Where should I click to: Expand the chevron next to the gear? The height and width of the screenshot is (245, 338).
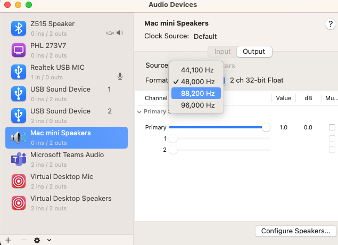(x=49, y=240)
